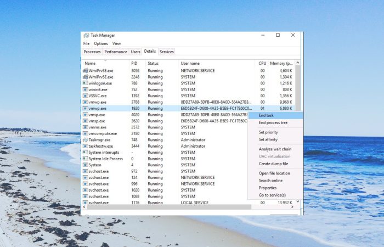
Task: Click the icon of vmsp.exe PID 4020
Action: (x=85, y=115)
